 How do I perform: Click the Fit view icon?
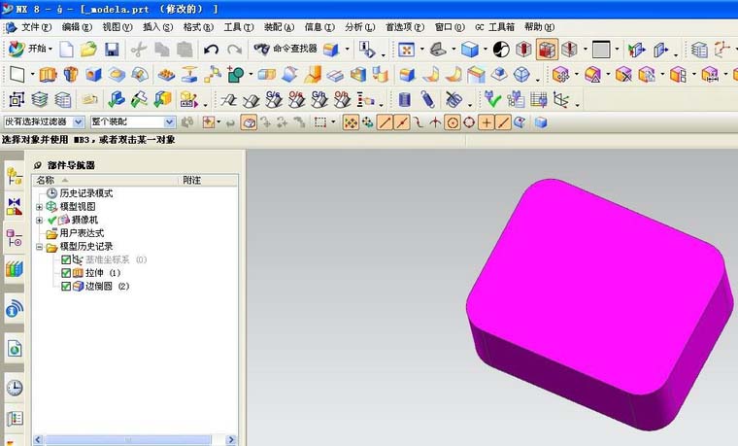tap(406, 50)
